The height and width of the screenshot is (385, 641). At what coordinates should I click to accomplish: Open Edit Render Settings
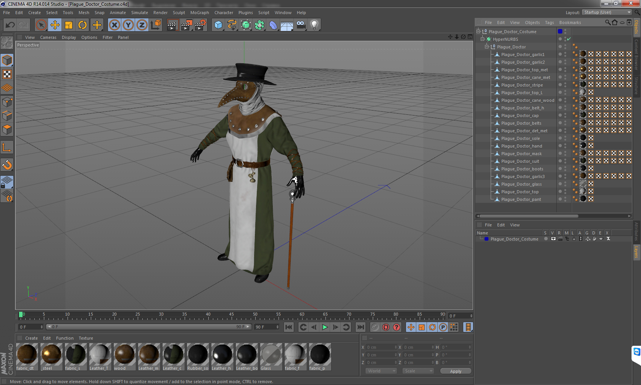coord(200,25)
